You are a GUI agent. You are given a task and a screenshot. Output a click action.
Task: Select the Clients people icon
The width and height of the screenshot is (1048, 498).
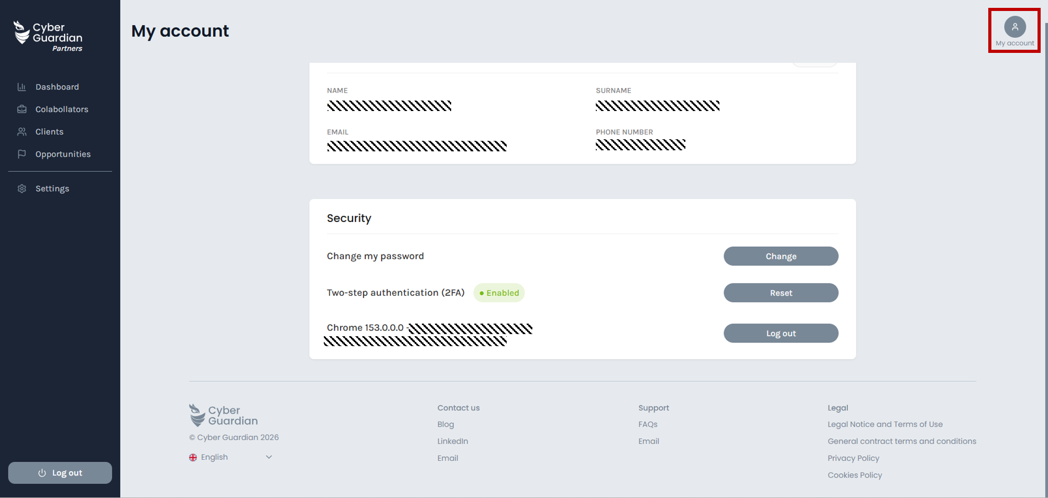point(21,131)
